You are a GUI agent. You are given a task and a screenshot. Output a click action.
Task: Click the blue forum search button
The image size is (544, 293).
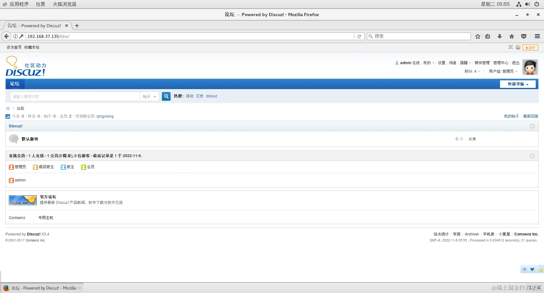point(166,96)
